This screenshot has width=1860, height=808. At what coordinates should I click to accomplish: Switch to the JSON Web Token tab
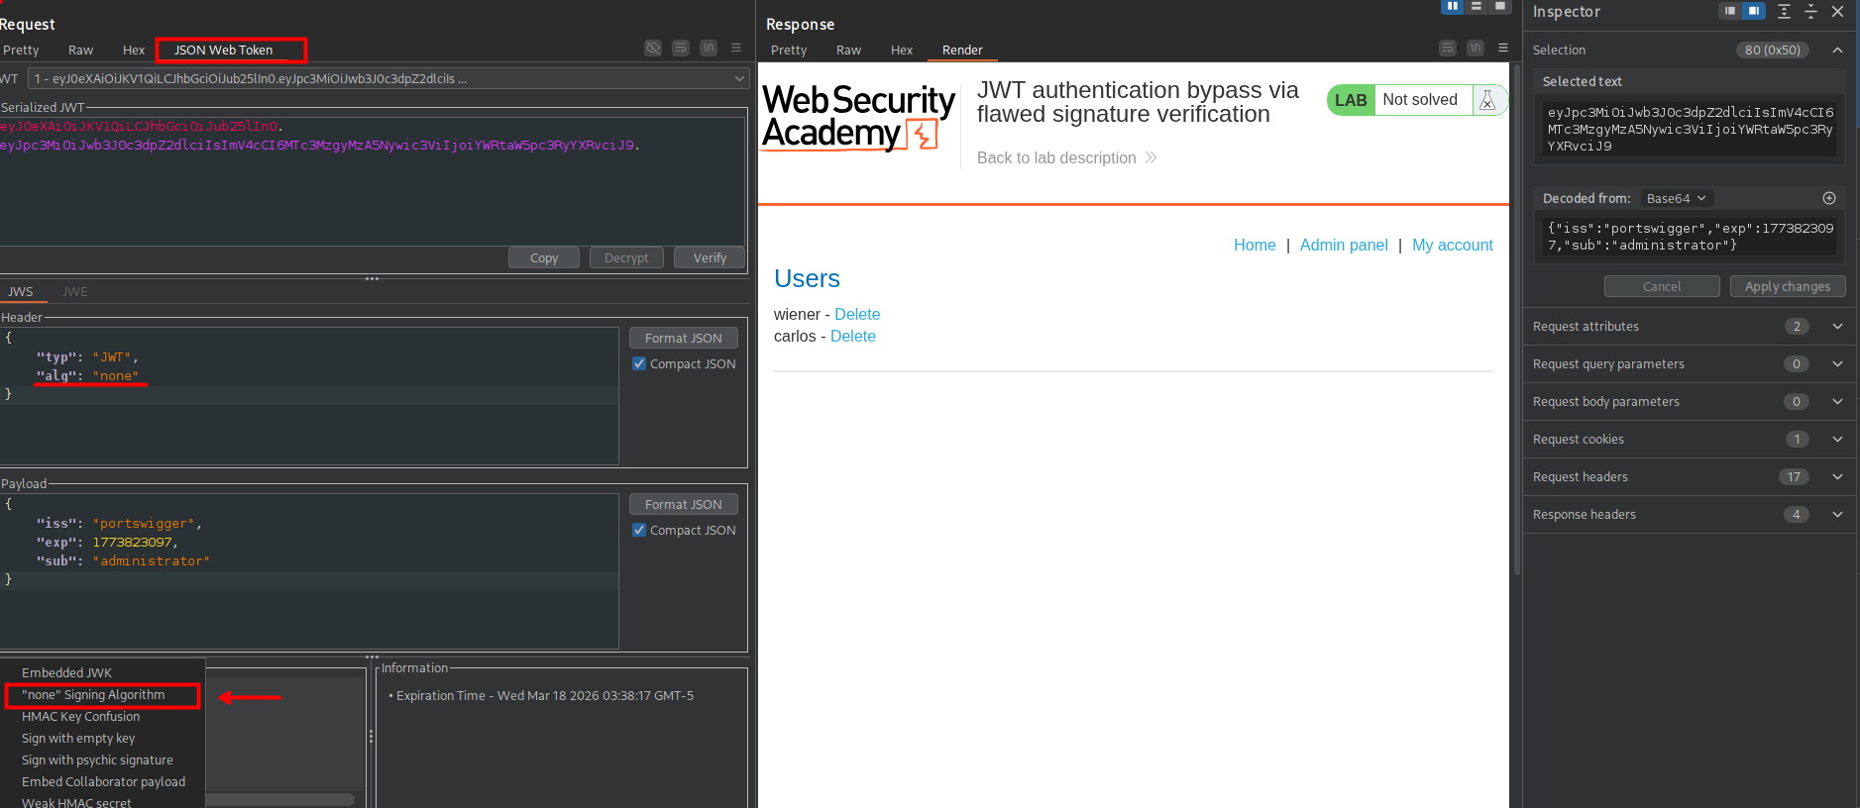(223, 50)
